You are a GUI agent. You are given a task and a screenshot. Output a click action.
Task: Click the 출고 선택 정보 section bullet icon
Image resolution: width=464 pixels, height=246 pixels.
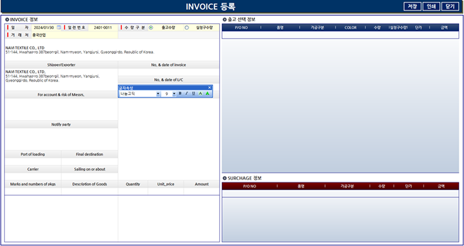(225, 19)
